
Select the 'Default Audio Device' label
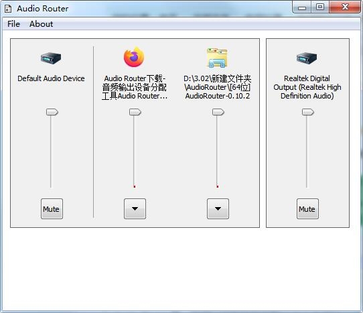pyautogui.click(x=51, y=78)
